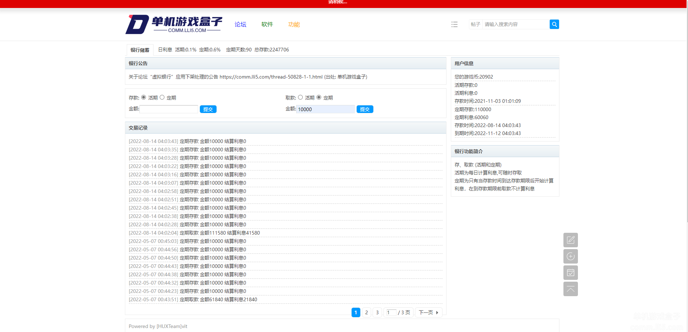Click the calendar check-in floating icon
This screenshot has width=688, height=332.
570,273
